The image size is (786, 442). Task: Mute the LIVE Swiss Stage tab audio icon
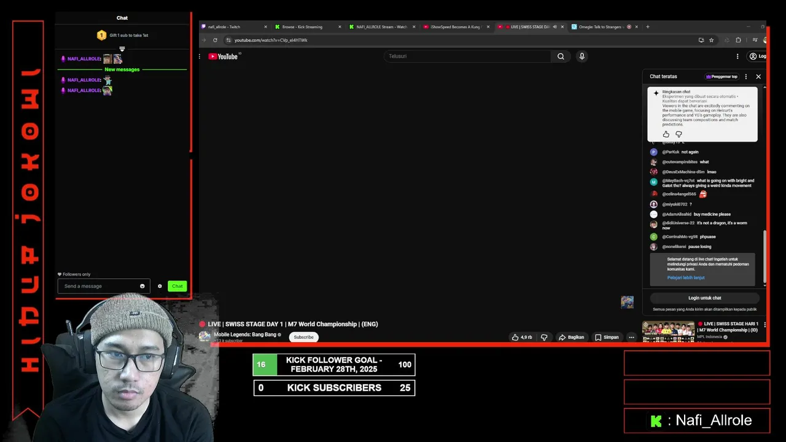coord(554,26)
